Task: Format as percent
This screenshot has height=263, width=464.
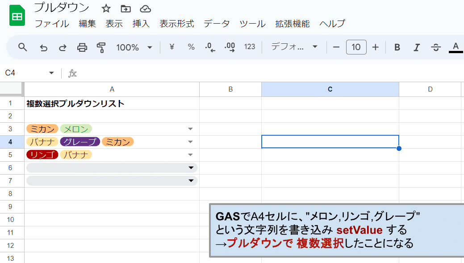Action: click(x=191, y=47)
